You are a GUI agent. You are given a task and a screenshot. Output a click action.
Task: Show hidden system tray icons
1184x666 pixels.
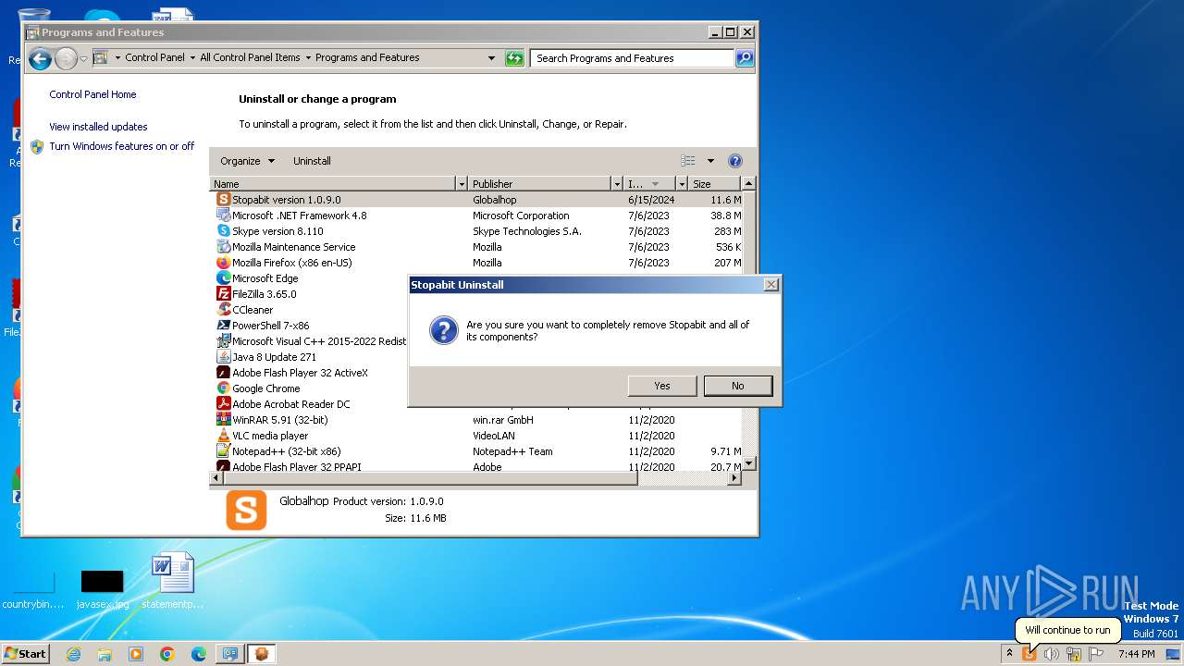[1009, 654]
